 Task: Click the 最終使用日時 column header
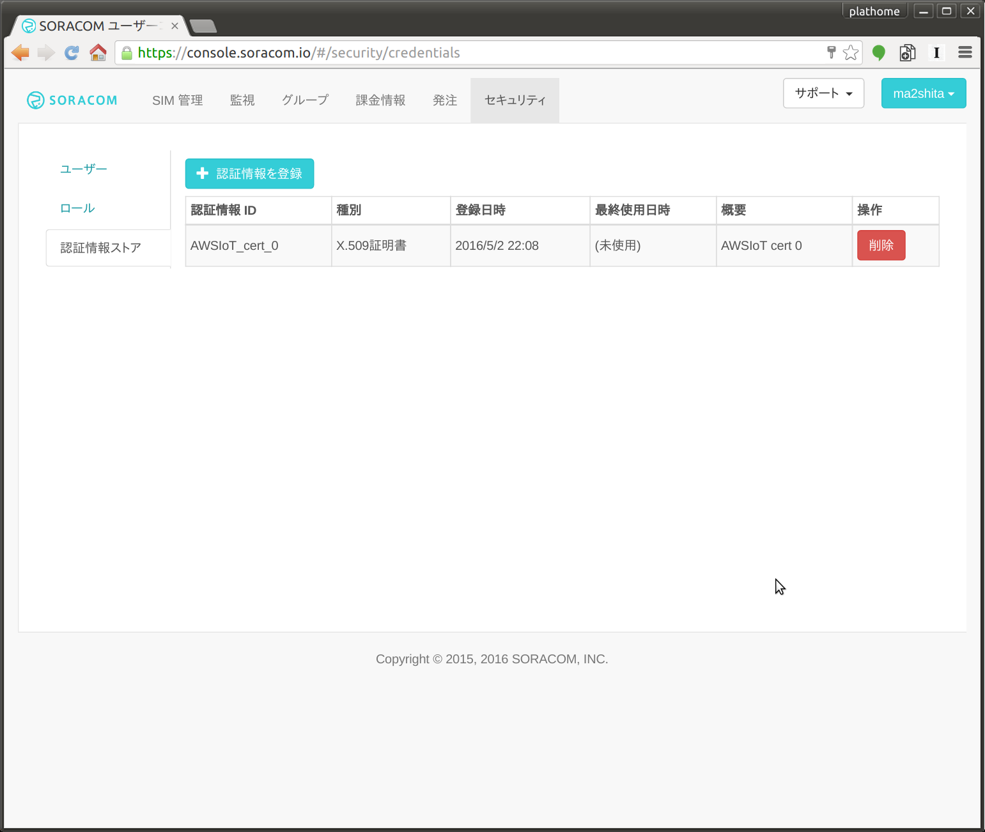pyautogui.click(x=653, y=210)
